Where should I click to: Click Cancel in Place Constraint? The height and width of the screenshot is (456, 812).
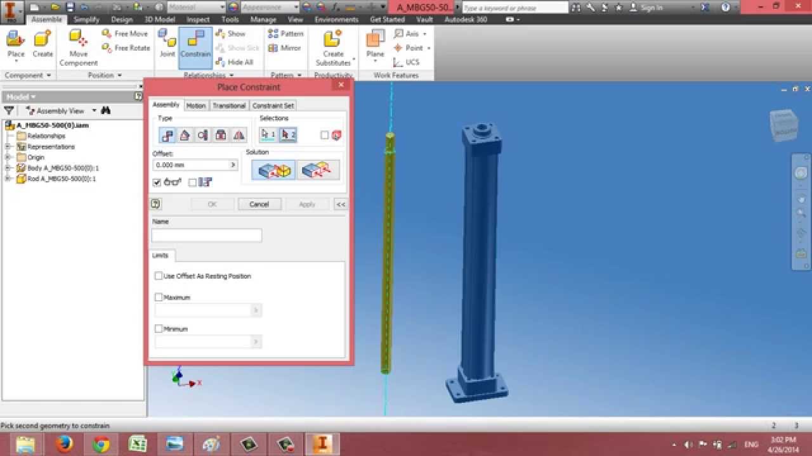click(x=259, y=204)
